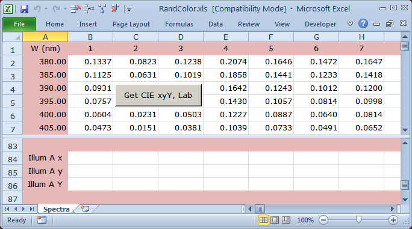The image size is (412, 229).
Task: Jump to last sheet navigation arrow
Action: (x=32, y=209)
